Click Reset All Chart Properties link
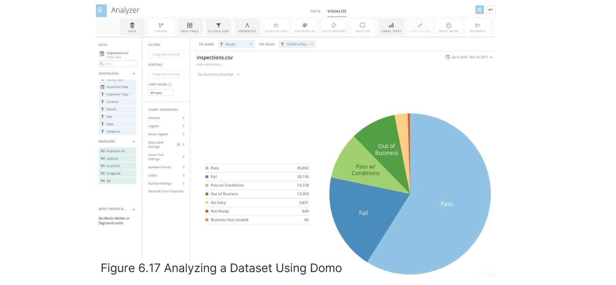This screenshot has height=285, width=616. pos(166,191)
